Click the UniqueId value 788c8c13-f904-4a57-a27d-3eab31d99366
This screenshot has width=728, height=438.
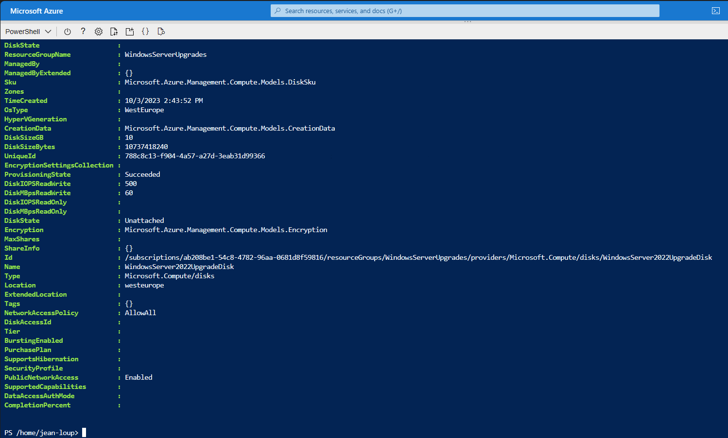pos(195,156)
